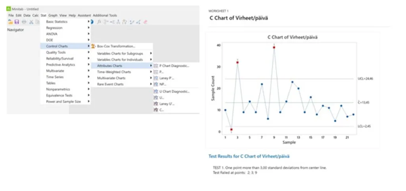Click the Open folder toolbar icon
The width and height of the screenshot is (406, 191).
pos(10,22)
